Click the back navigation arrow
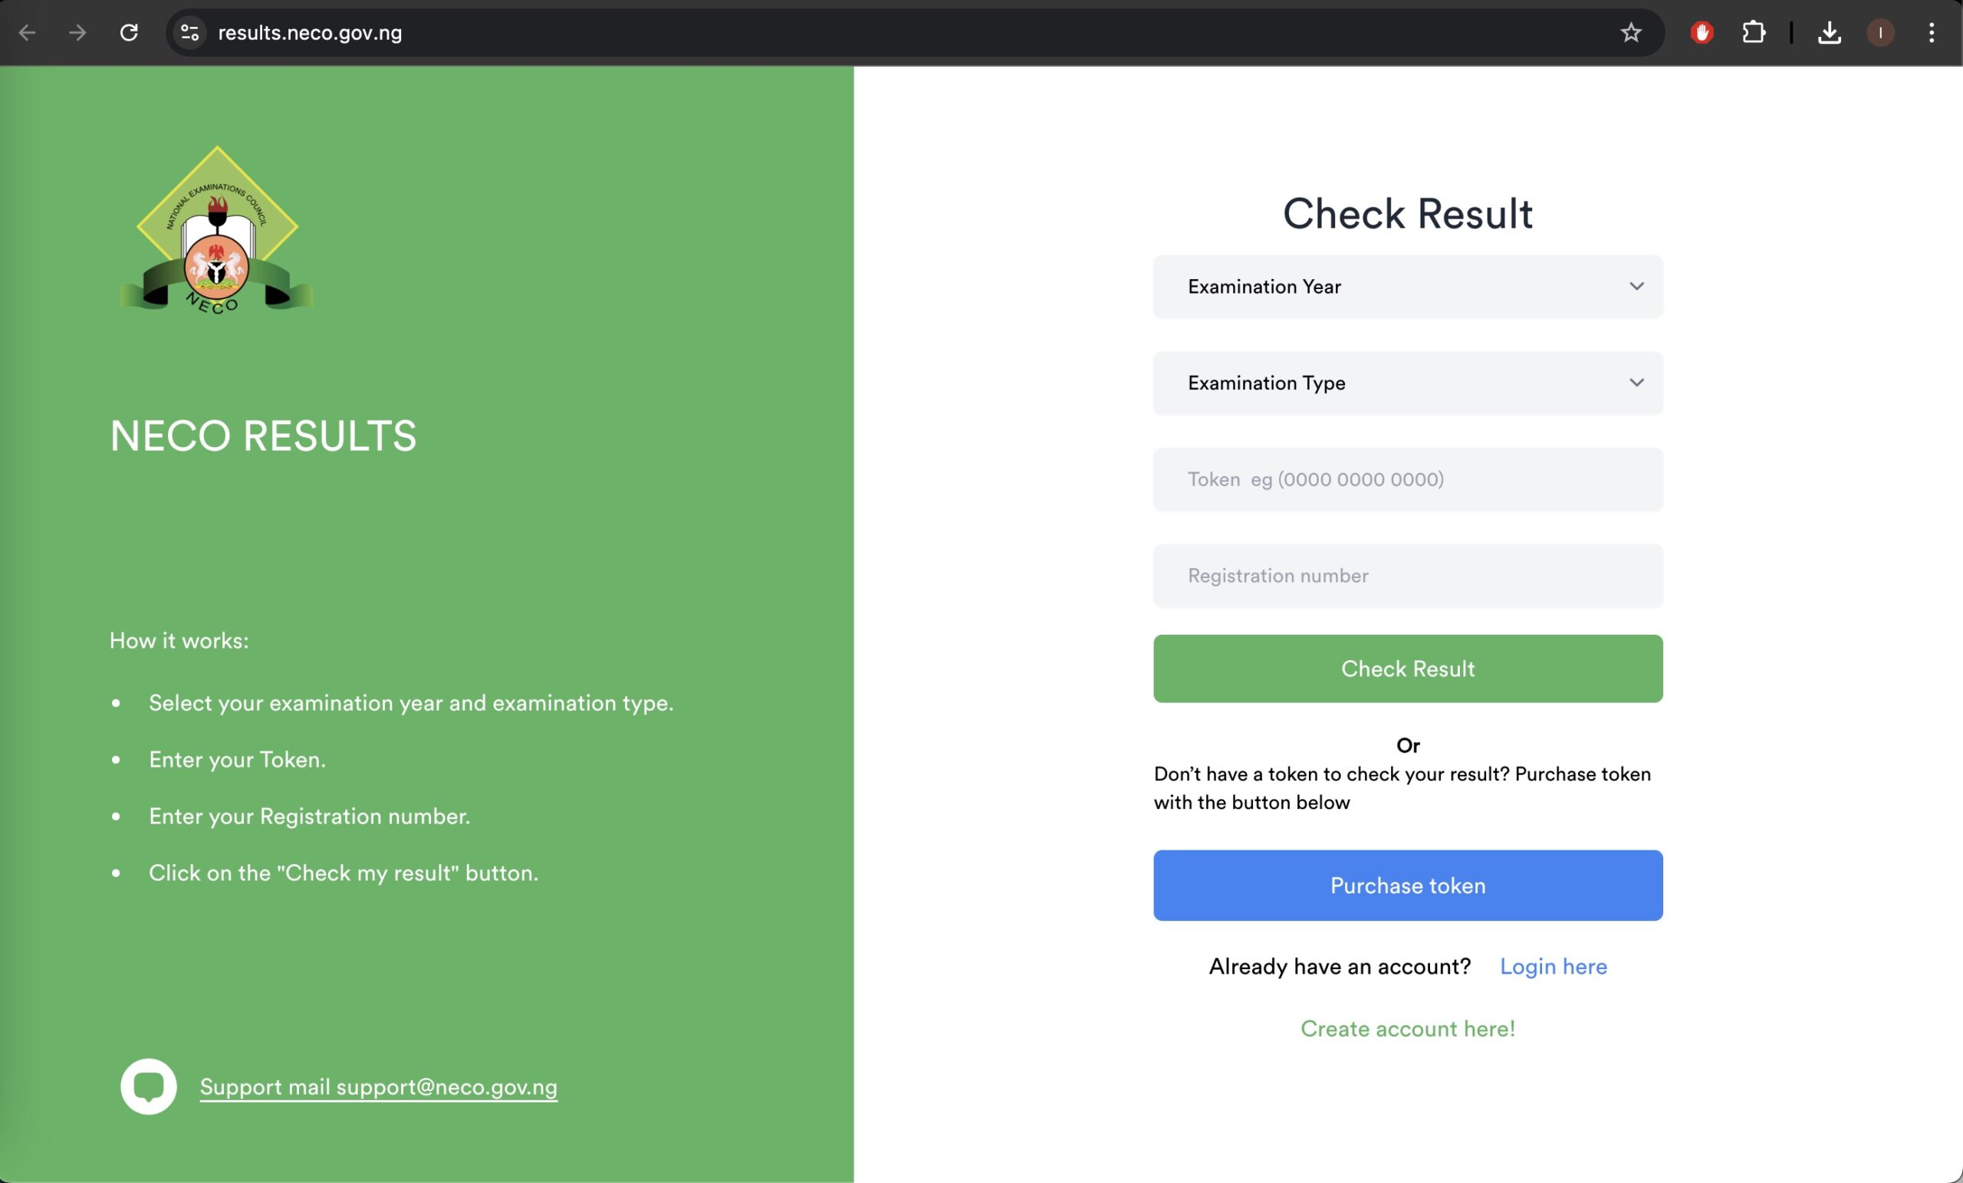This screenshot has width=1963, height=1183. 27,33
